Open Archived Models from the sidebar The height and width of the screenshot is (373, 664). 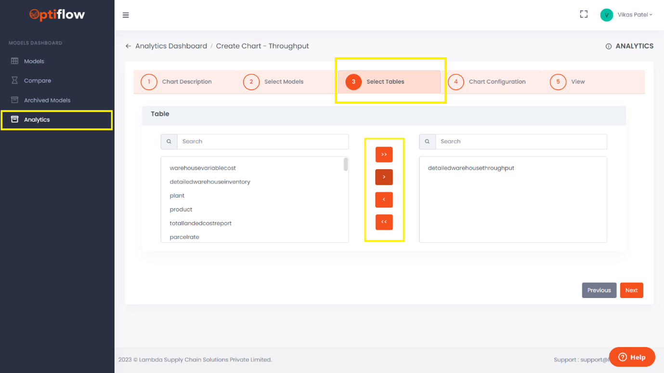coord(15,99)
